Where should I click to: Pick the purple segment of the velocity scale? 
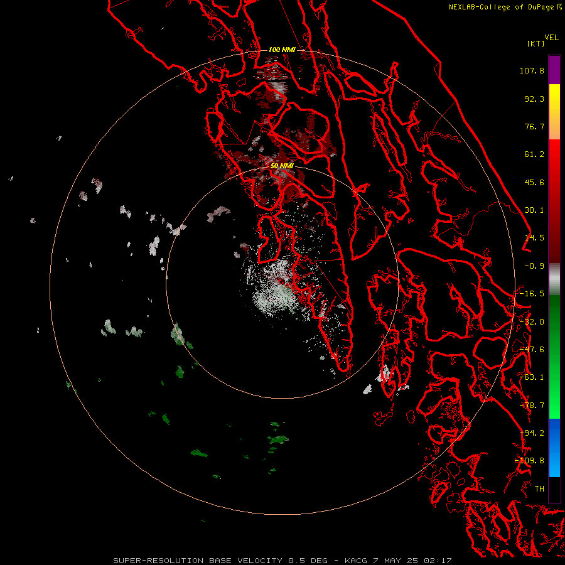(554, 70)
